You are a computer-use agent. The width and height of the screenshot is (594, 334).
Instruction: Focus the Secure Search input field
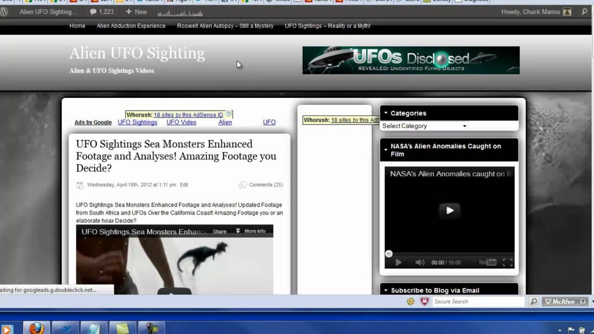(x=478, y=302)
